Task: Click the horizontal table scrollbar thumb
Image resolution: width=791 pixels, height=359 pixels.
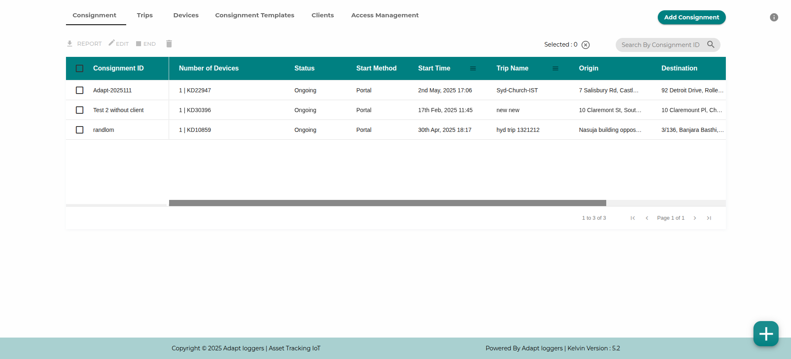Action: tap(388, 203)
